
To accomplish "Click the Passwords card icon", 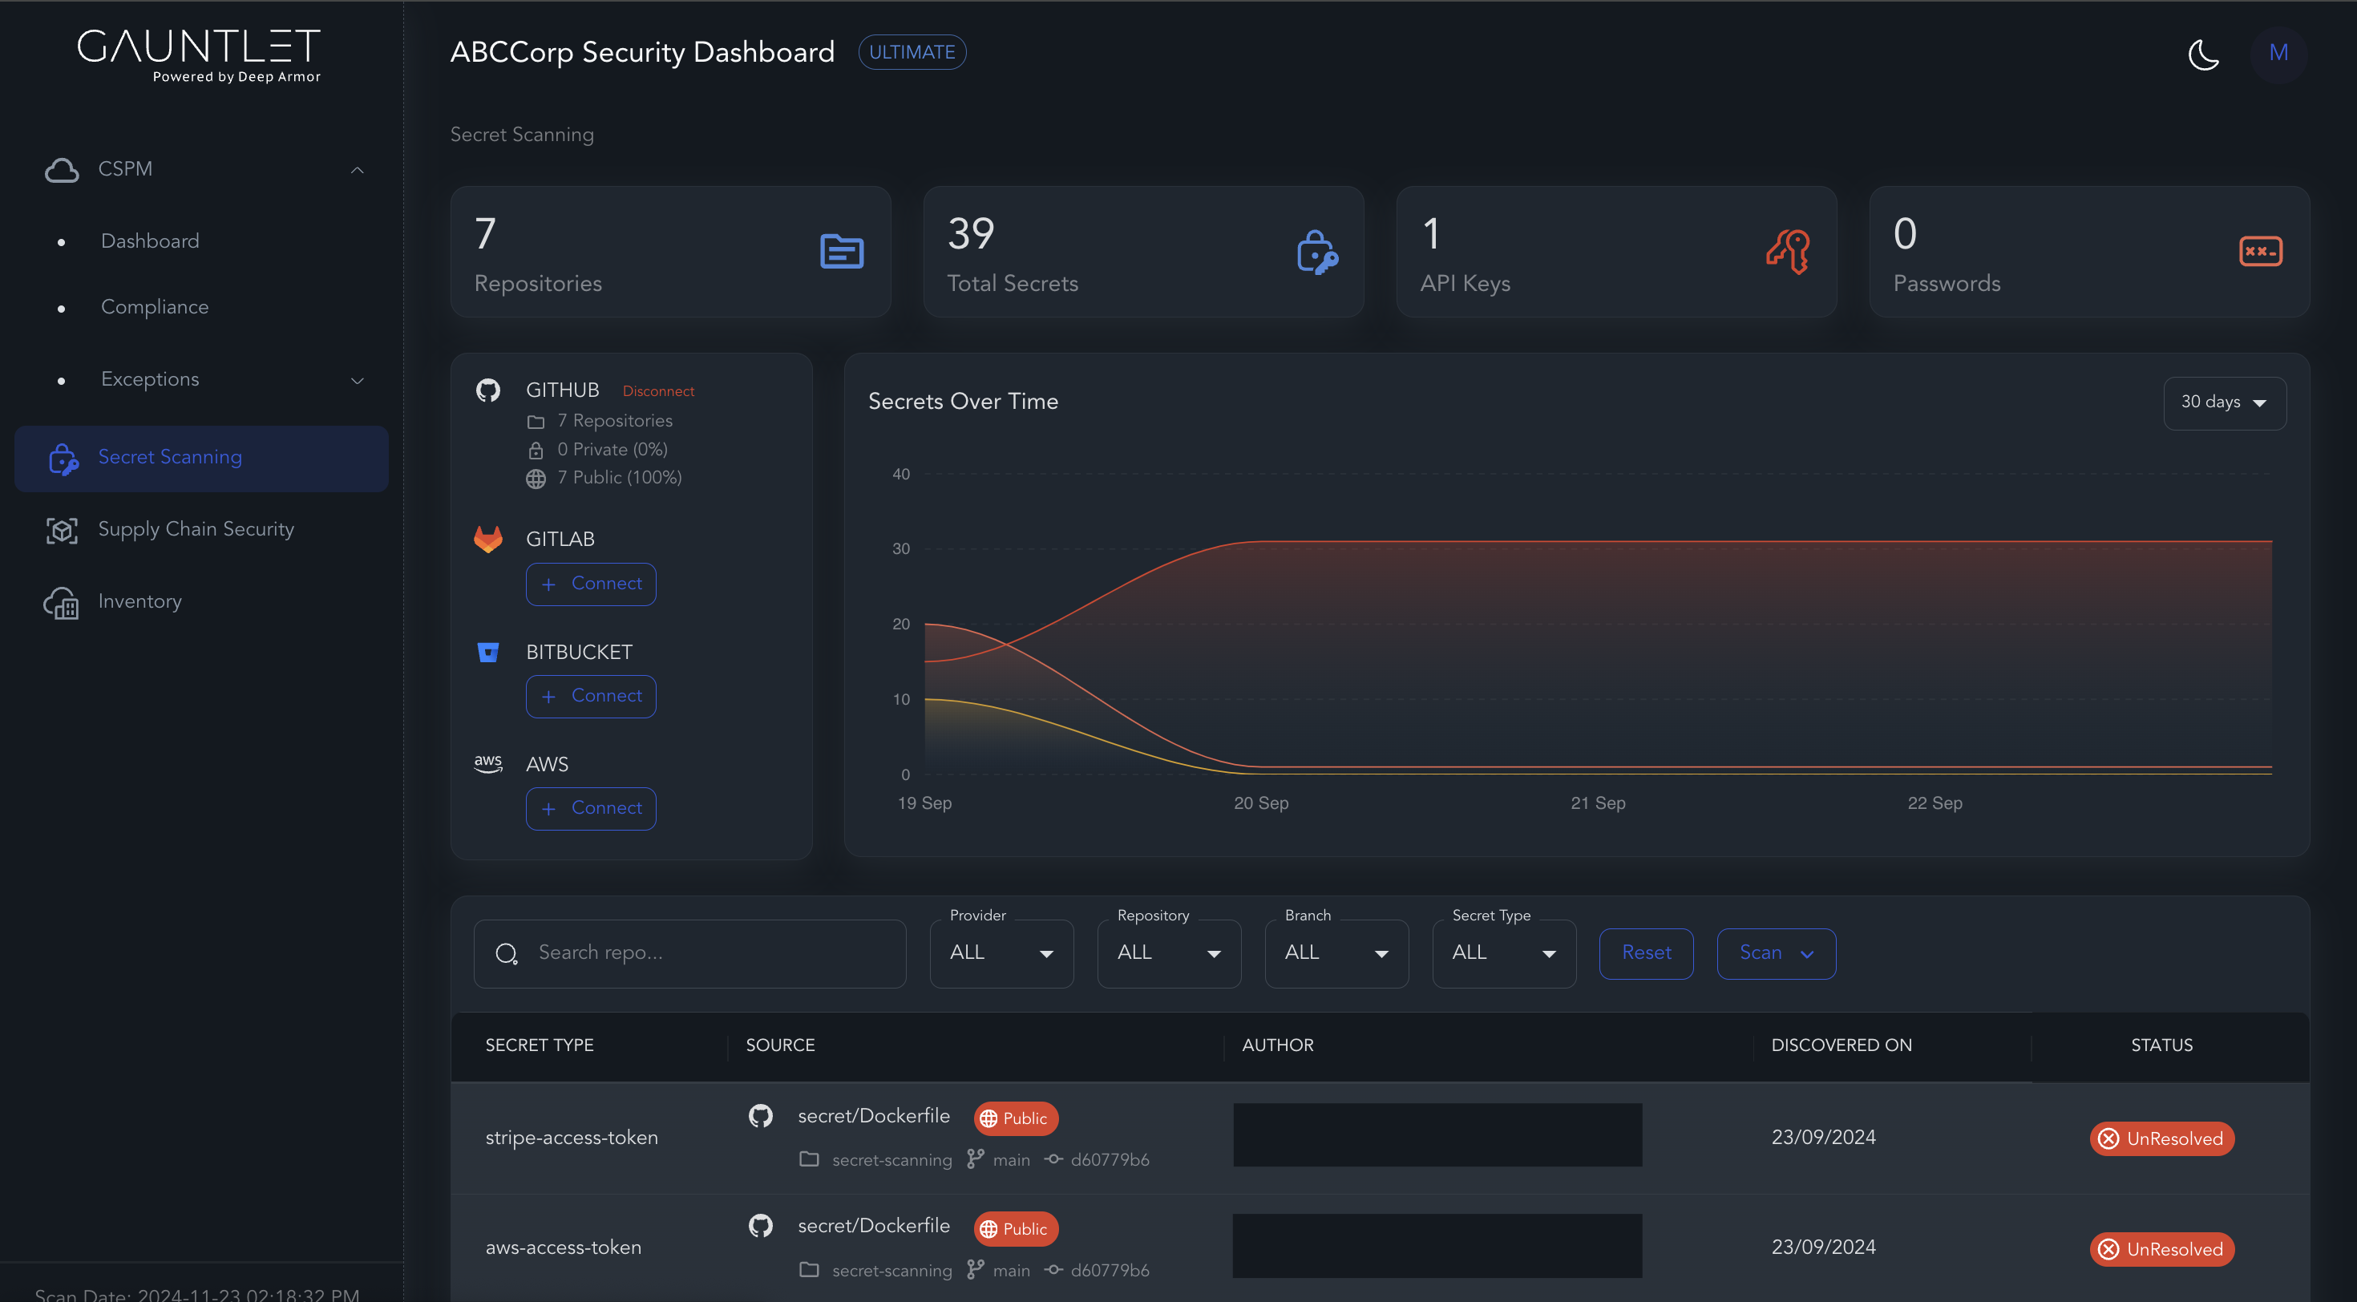I will click(x=2260, y=252).
